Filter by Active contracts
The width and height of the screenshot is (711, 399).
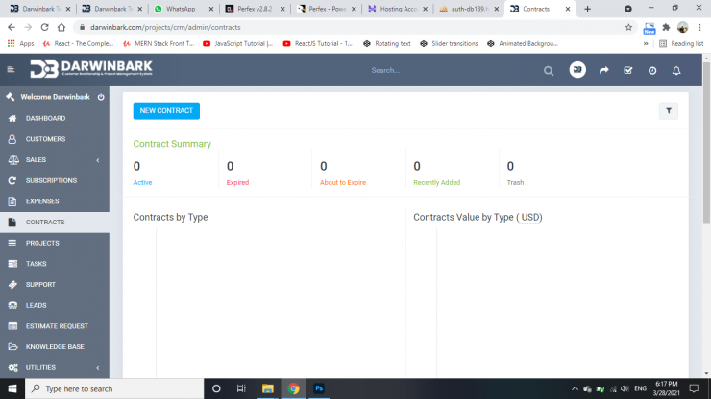pyautogui.click(x=142, y=182)
